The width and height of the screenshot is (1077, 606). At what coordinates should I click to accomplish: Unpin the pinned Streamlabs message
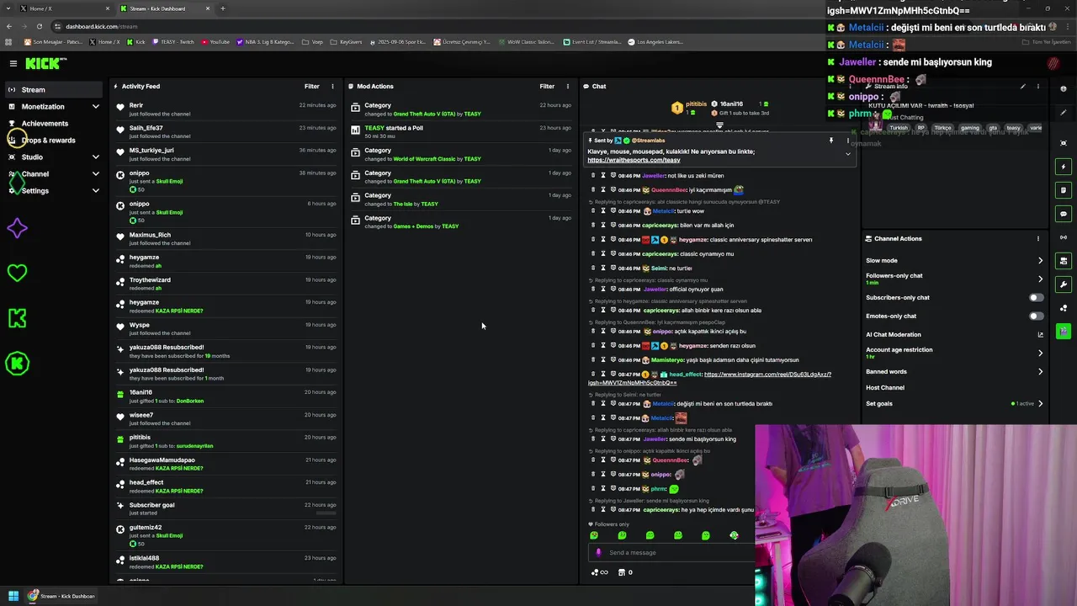coord(830,141)
